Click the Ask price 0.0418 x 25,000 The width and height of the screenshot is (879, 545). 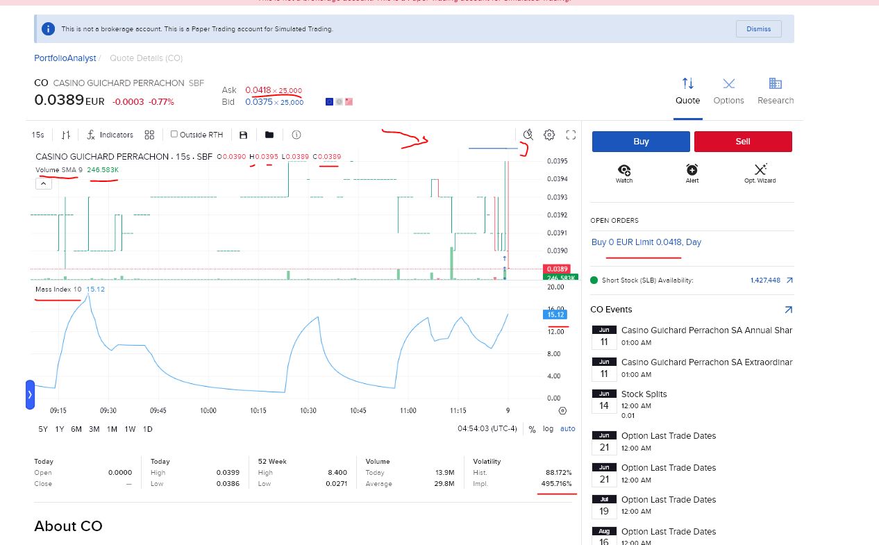click(x=274, y=90)
